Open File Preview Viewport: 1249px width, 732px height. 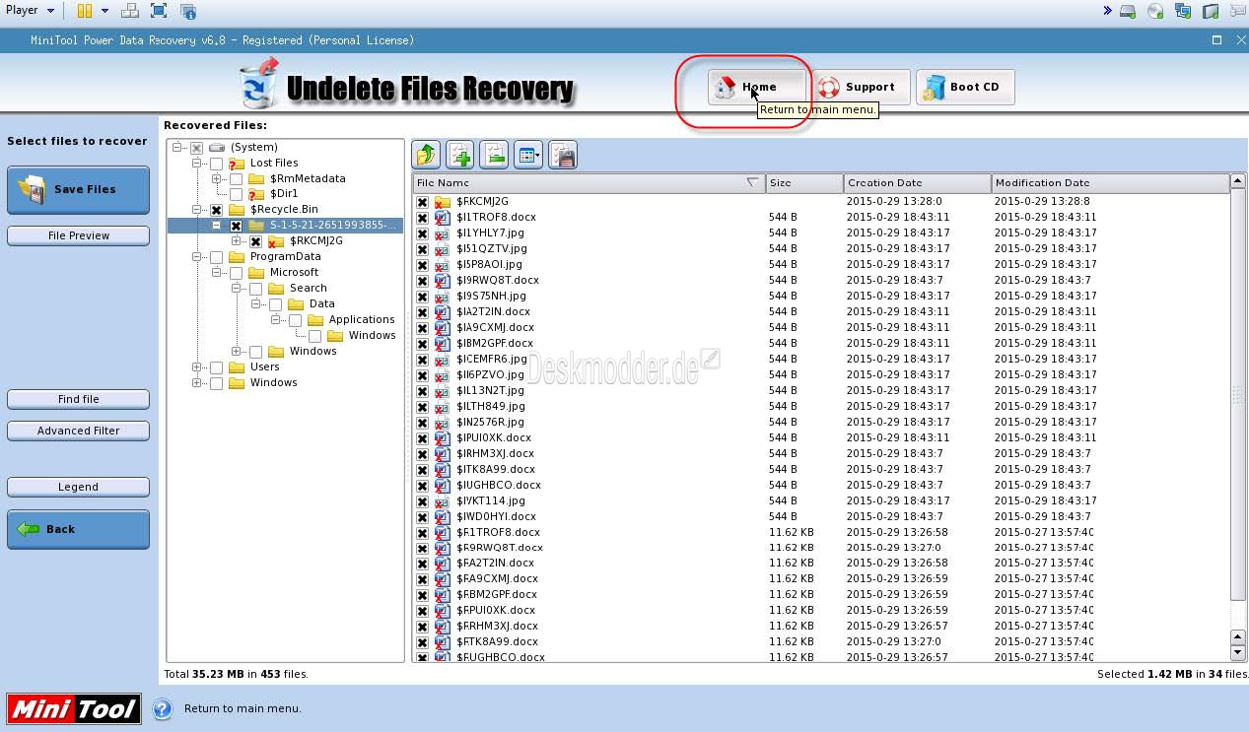78,235
